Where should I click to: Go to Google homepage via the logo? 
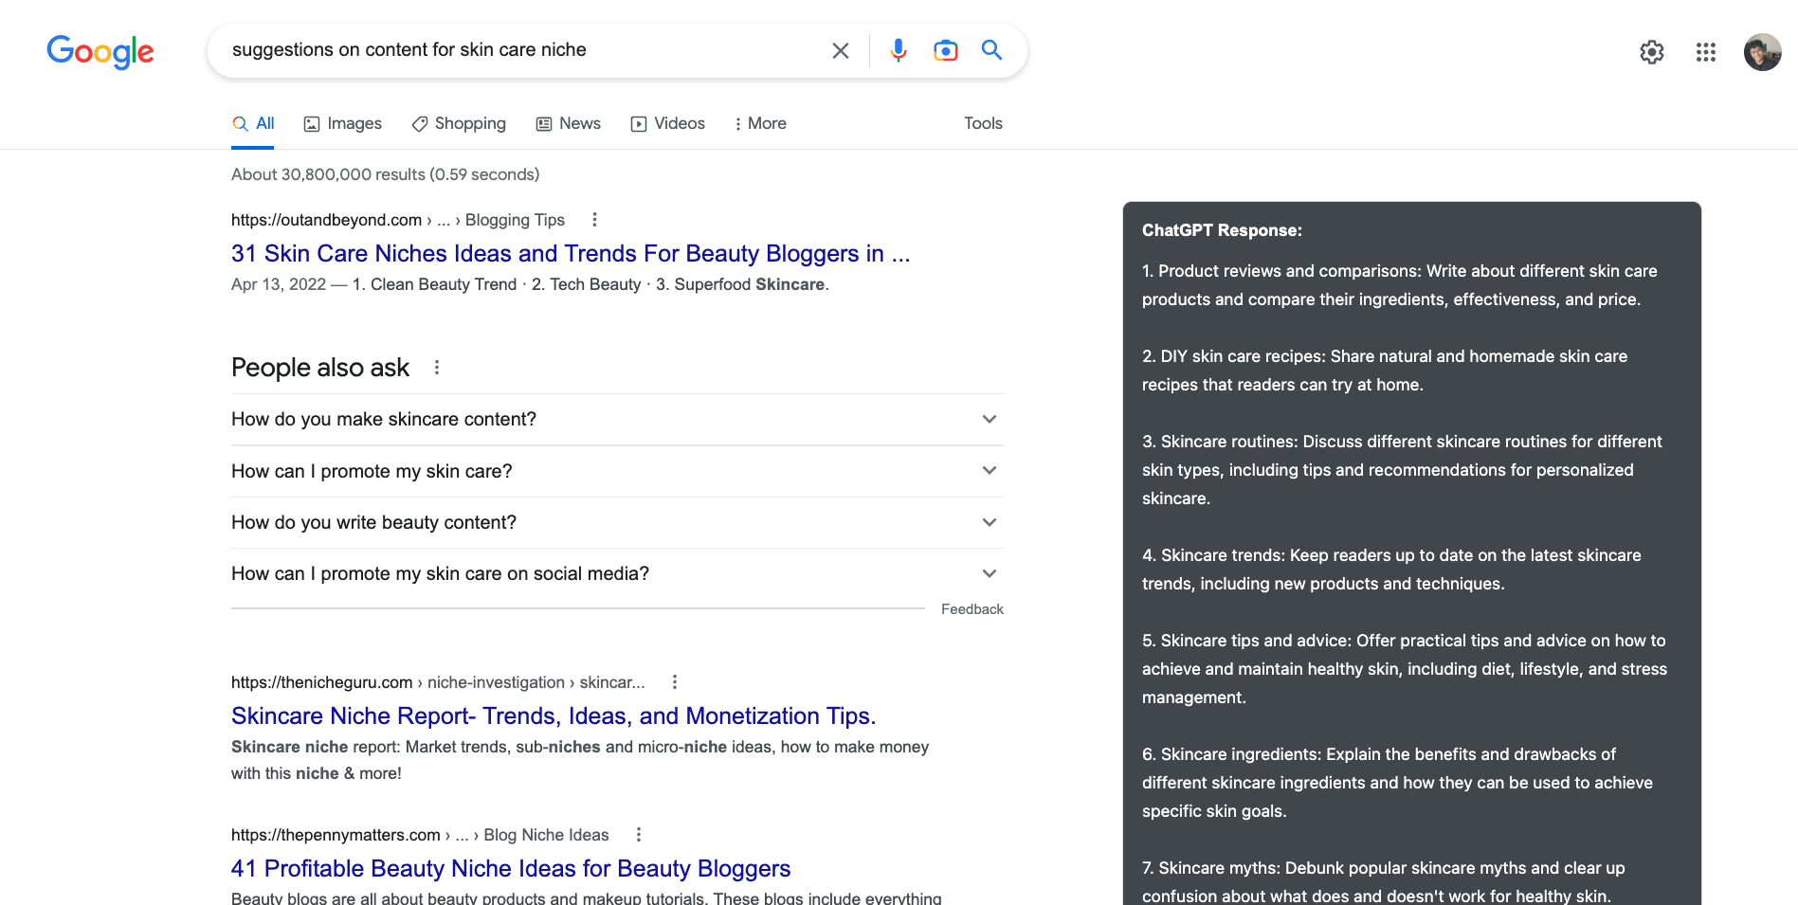click(x=100, y=52)
